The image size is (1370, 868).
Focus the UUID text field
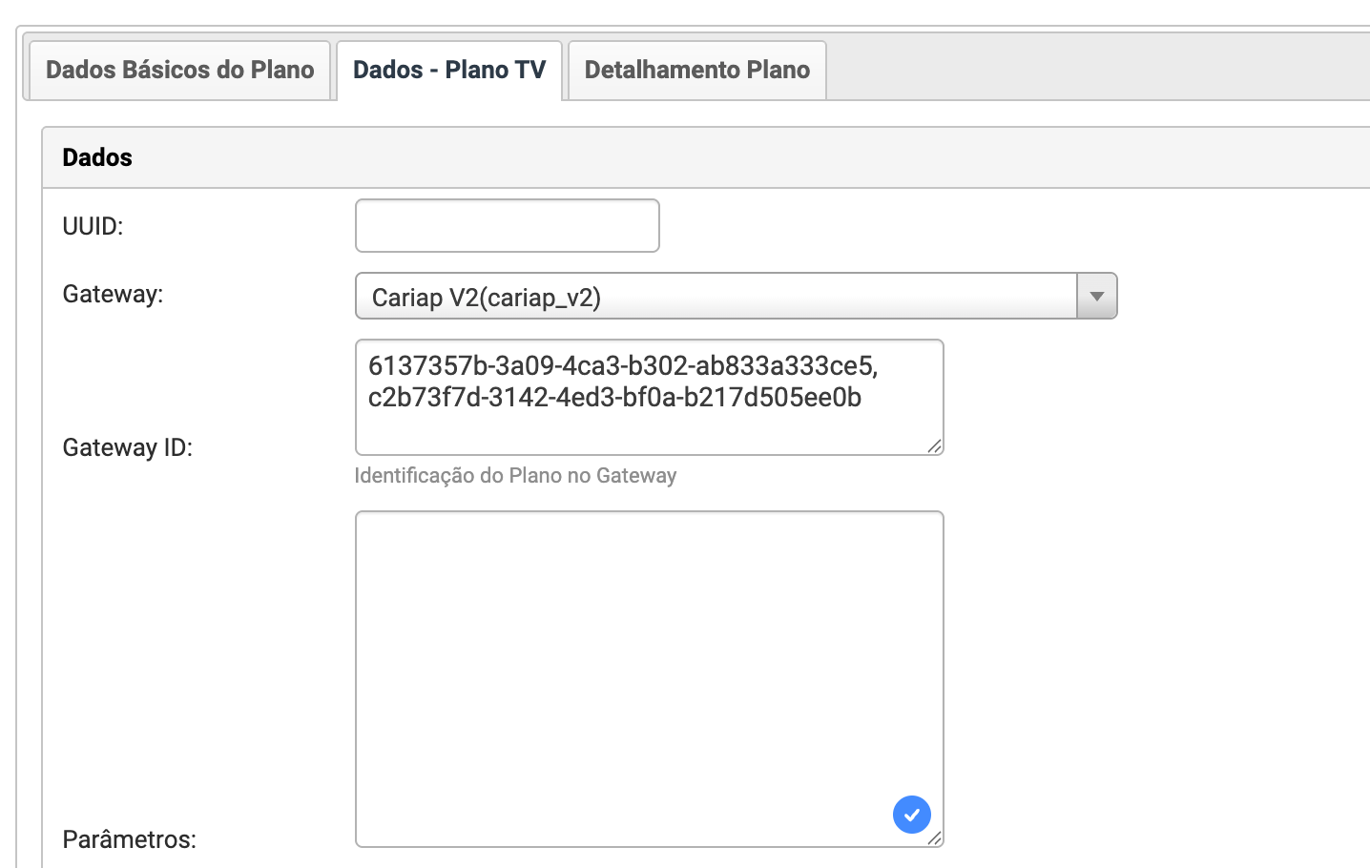click(508, 226)
